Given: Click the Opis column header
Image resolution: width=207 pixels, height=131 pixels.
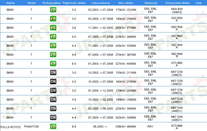Looking at the screenshot, I should [x=199, y=3].
